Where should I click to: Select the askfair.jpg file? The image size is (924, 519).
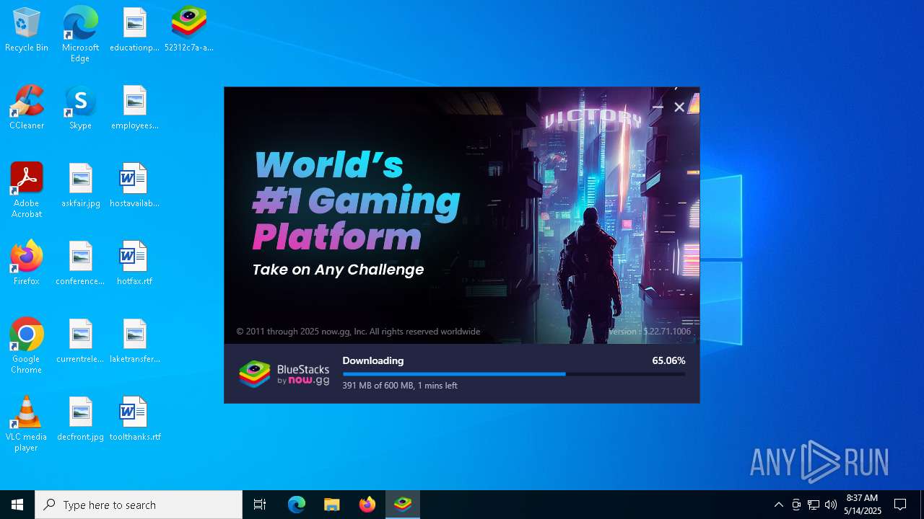[x=80, y=186]
